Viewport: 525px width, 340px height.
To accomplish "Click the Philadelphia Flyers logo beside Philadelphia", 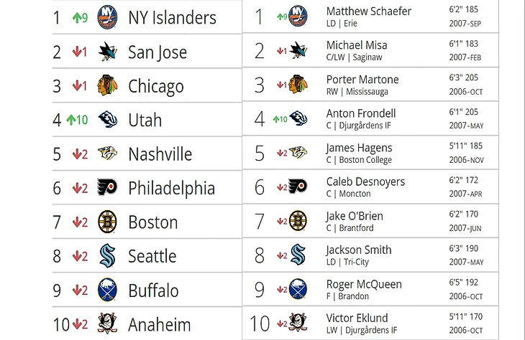I will (x=106, y=188).
